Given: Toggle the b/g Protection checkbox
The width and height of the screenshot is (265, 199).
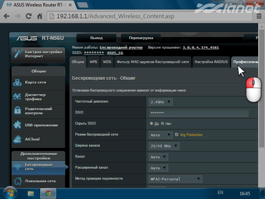Looking at the screenshot, I should click(177, 135).
